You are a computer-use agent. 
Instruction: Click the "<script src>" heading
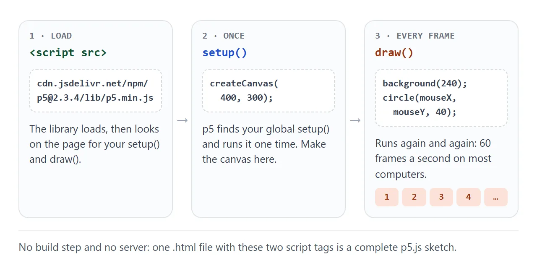[68, 52]
